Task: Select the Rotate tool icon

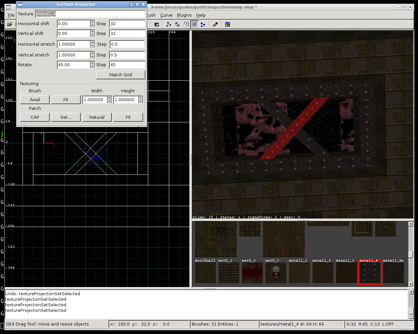Action: (x=177, y=24)
